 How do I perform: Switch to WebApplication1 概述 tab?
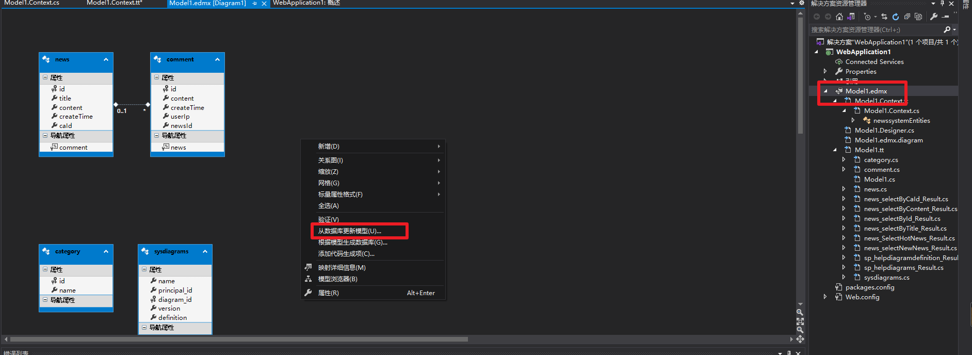point(306,3)
